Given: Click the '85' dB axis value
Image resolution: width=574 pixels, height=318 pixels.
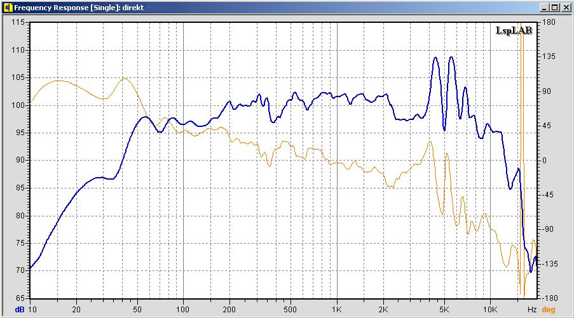Looking at the screenshot, I should (x=20, y=188).
